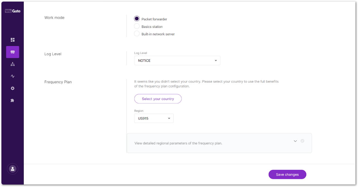
Task: Open the activity waveform sidebar icon
Action: (x=13, y=76)
